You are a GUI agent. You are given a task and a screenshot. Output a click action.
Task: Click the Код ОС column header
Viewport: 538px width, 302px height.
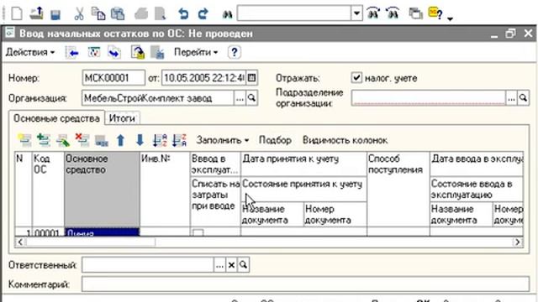[x=49, y=189]
